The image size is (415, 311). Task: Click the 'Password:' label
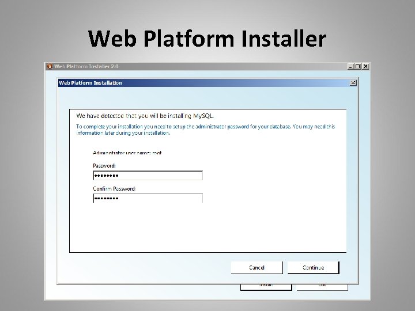tap(104, 166)
